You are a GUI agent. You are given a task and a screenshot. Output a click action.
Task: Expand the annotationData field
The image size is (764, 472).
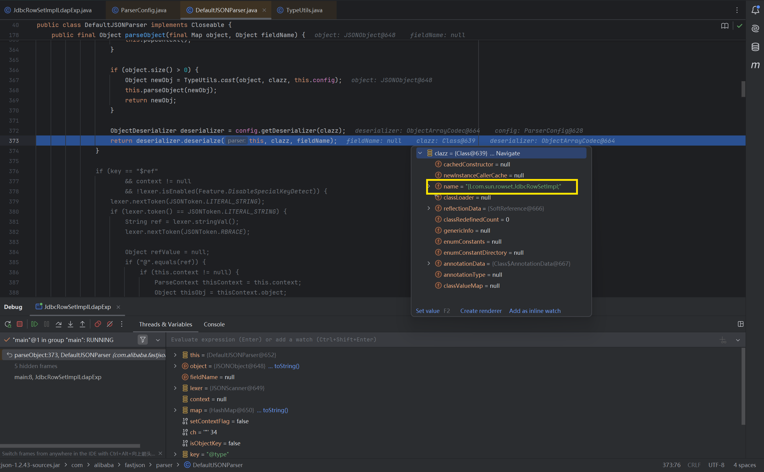coord(429,264)
